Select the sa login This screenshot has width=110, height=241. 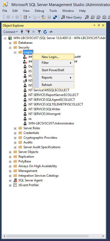[30, 119]
